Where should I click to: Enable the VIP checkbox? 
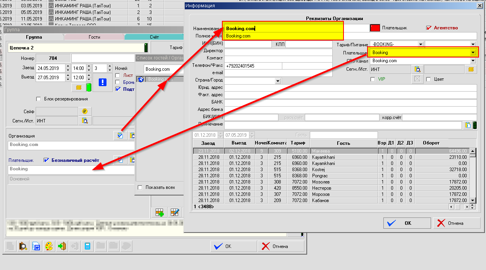(x=373, y=79)
